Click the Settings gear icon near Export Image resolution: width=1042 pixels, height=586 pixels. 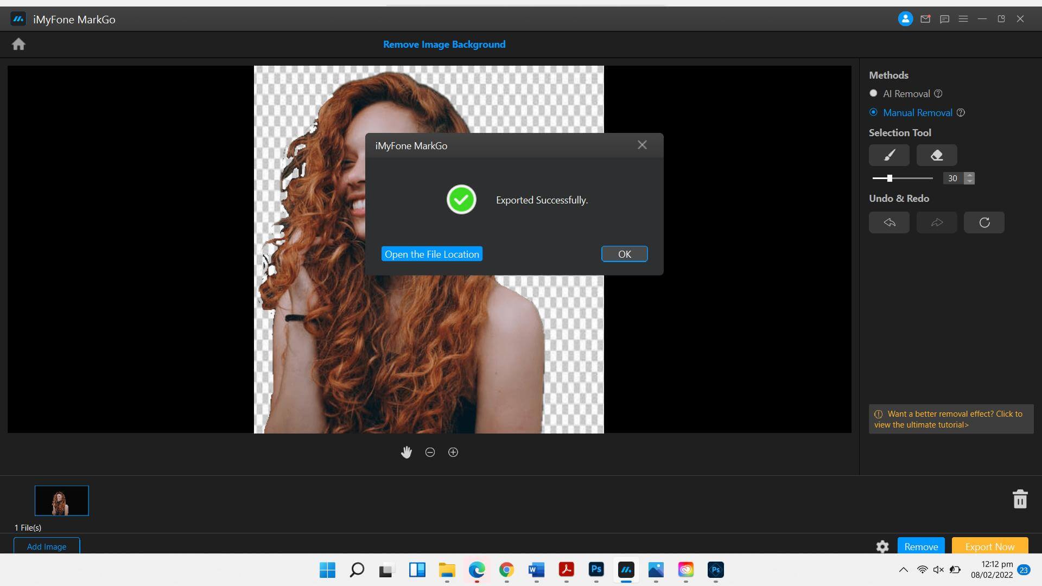[x=882, y=546]
